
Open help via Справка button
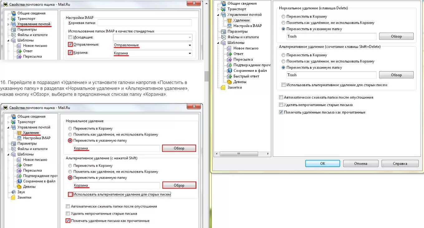400,164
